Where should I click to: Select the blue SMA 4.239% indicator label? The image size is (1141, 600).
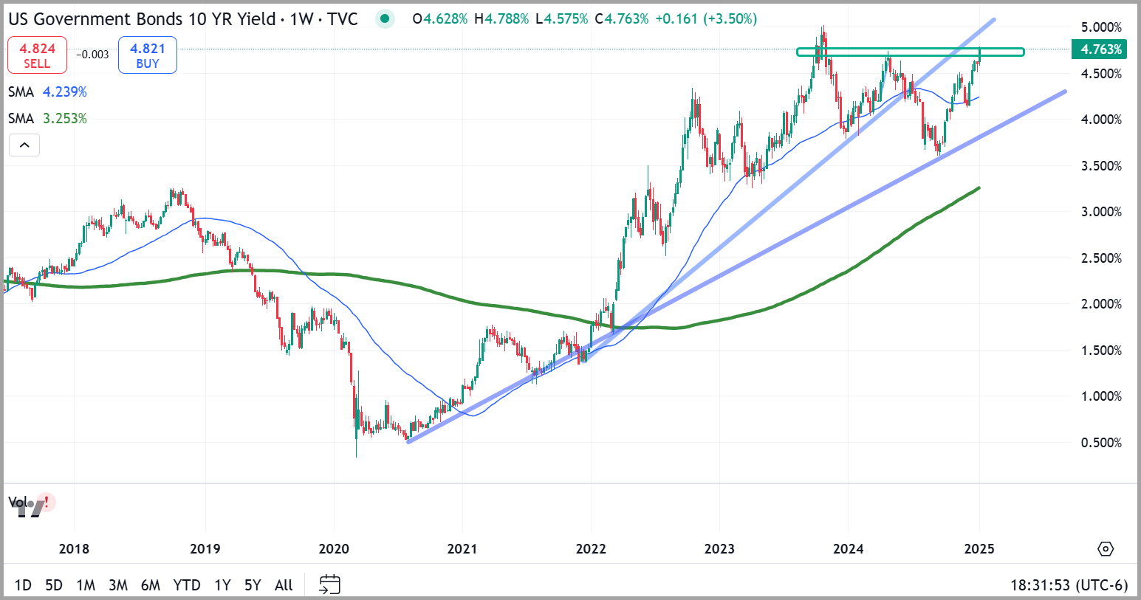(x=47, y=92)
